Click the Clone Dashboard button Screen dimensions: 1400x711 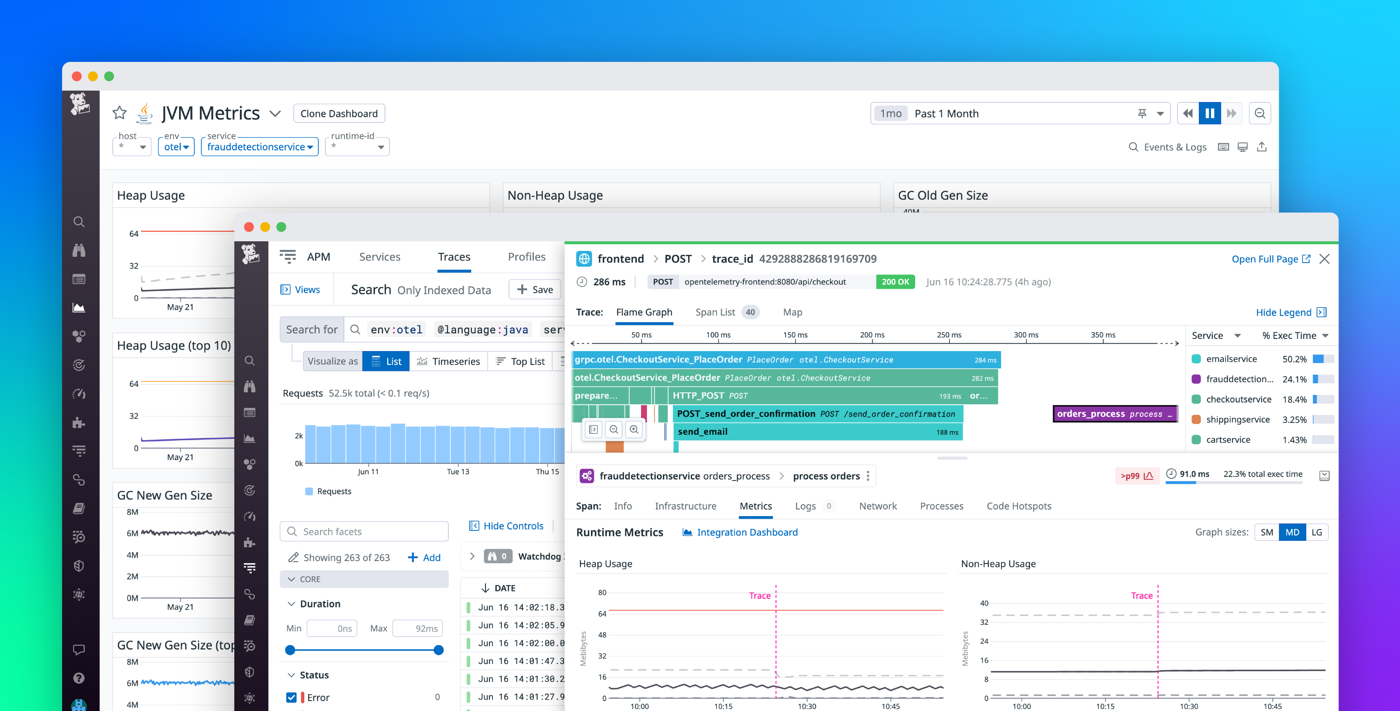click(x=339, y=113)
